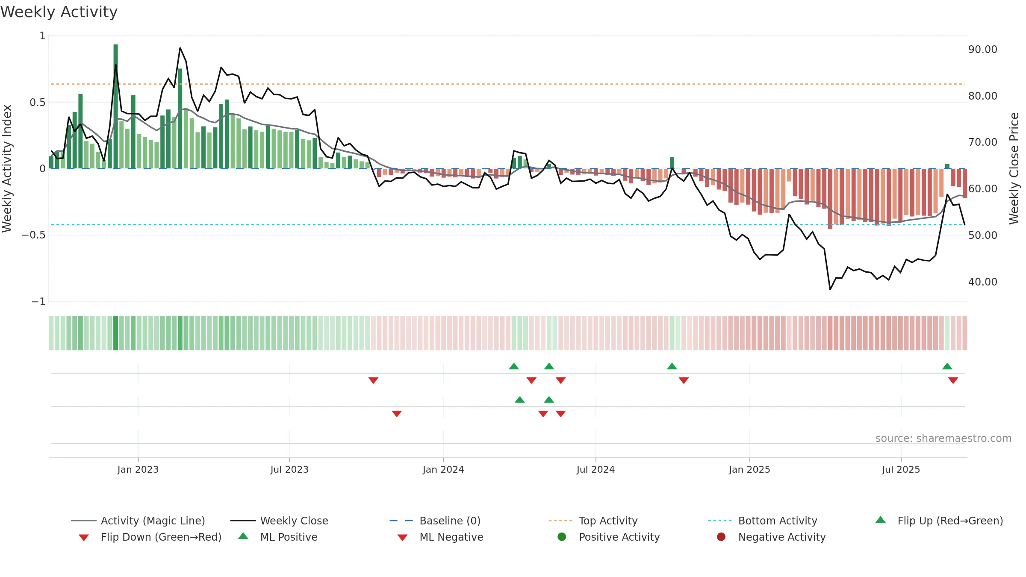Image resolution: width=1026 pixels, height=577 pixels.
Task: Click the Jul 2024 axis label
Action: [596, 470]
